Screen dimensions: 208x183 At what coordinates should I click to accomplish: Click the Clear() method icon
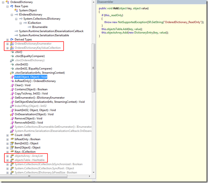(x=12, y=85)
